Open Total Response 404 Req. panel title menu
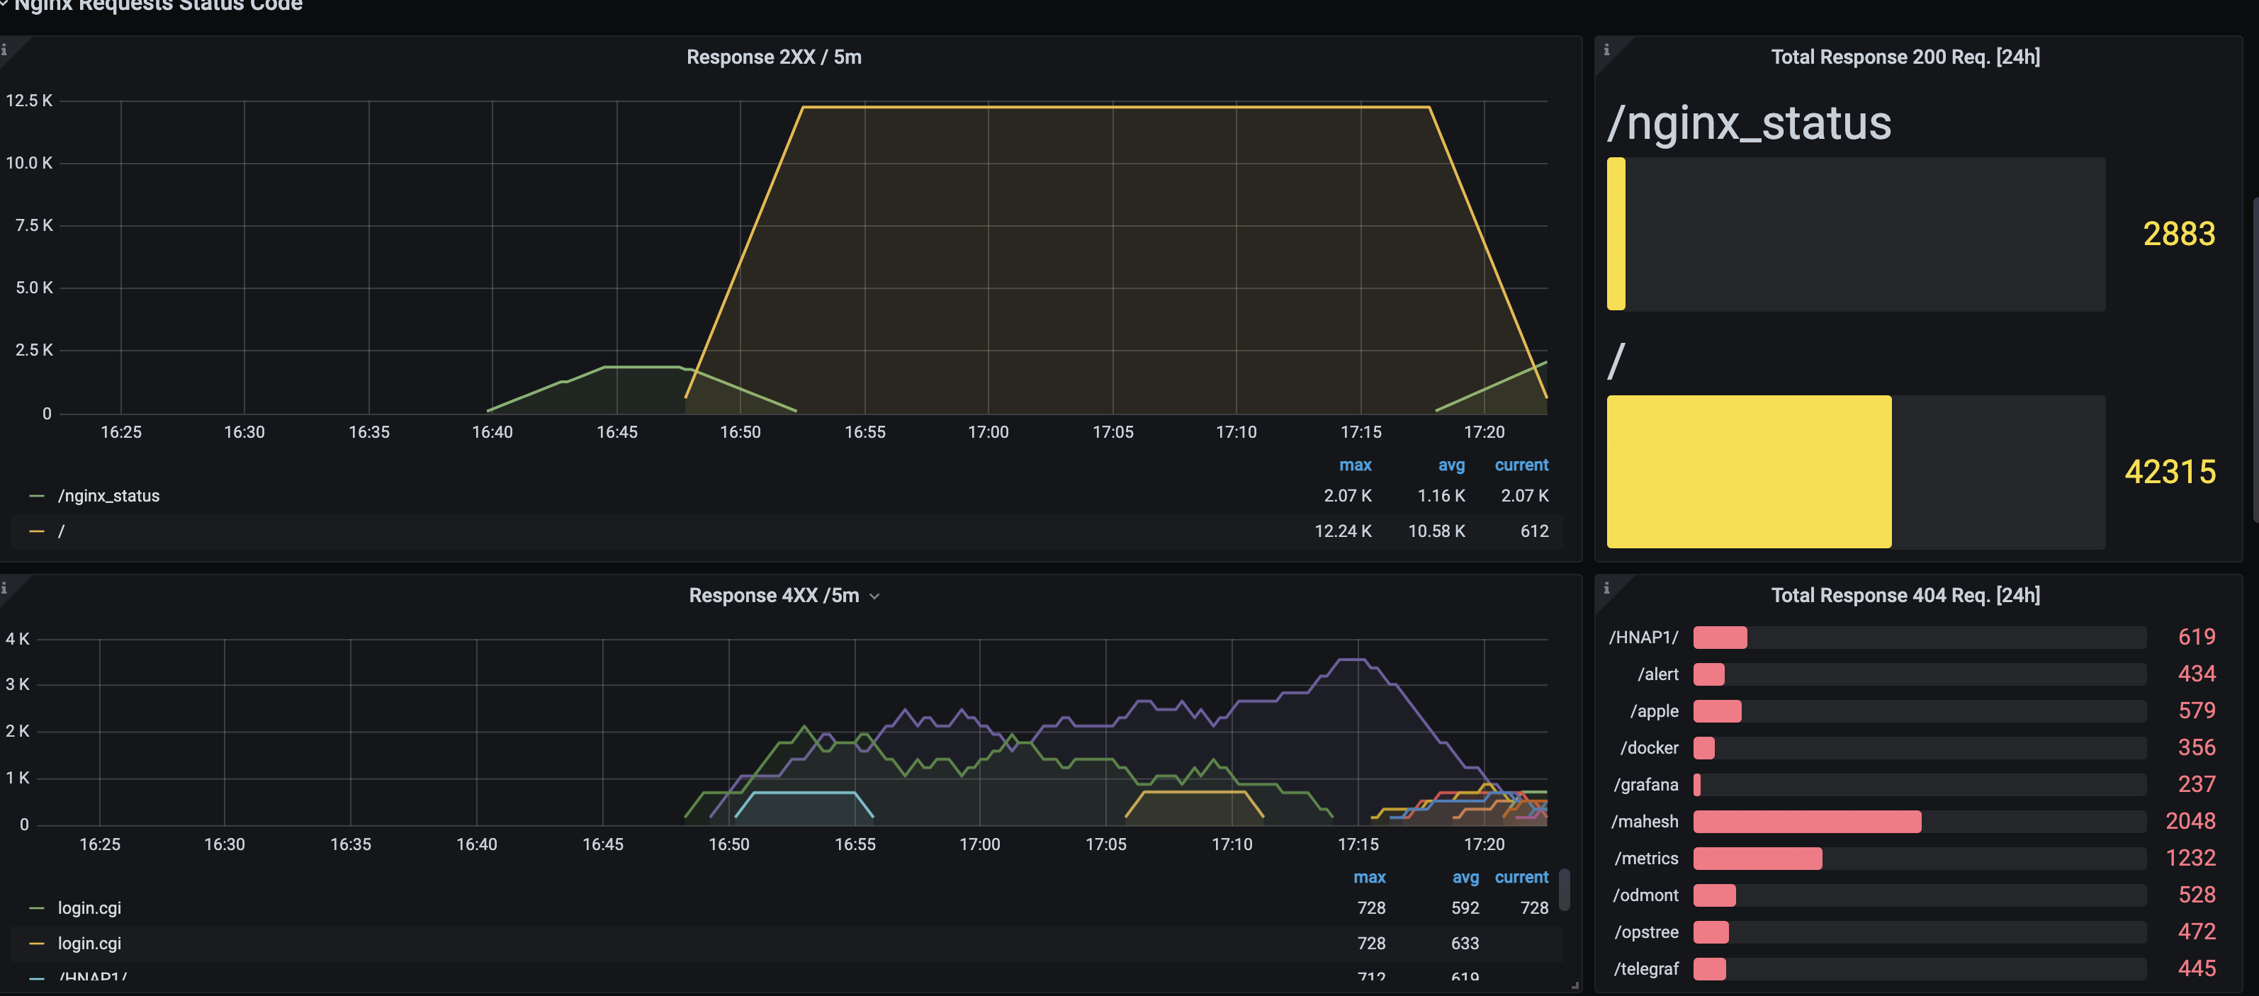This screenshot has width=2259, height=996. 1905,595
